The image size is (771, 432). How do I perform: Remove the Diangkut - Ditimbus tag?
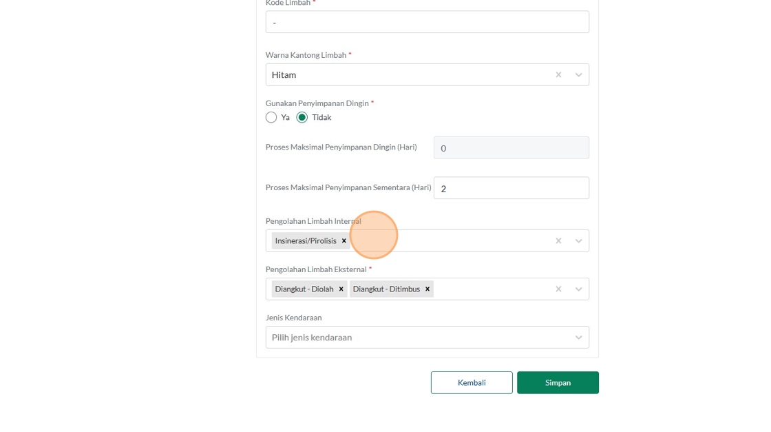click(427, 289)
